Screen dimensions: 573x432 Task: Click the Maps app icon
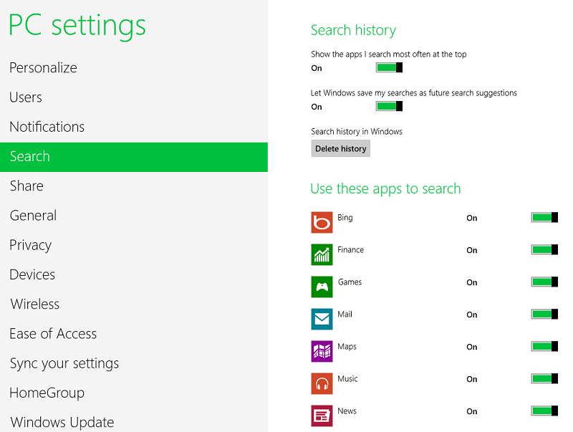coord(322,351)
